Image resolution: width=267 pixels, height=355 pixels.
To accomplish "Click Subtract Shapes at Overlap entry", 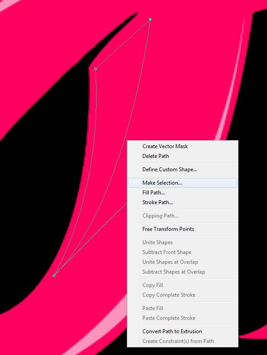I will (x=182, y=272).
